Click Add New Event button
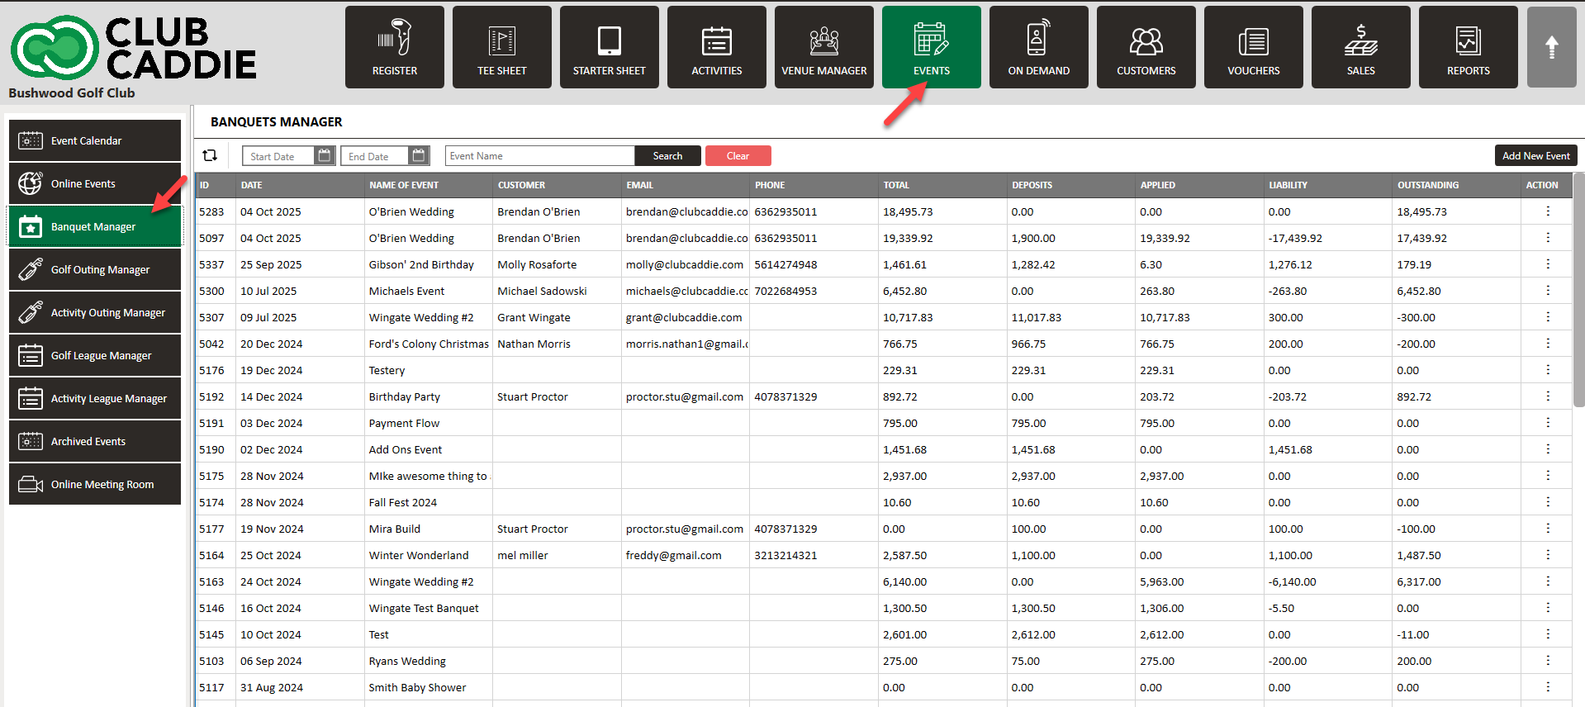The height and width of the screenshot is (707, 1585). point(1535,156)
